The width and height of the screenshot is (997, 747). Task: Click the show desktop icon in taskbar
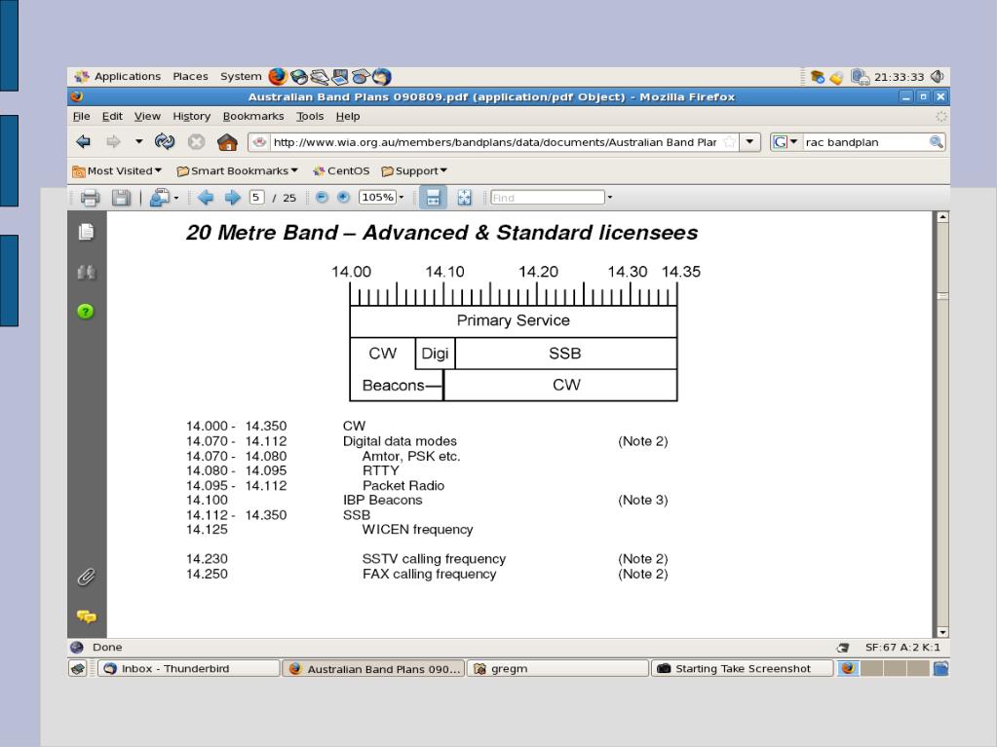[x=78, y=668]
